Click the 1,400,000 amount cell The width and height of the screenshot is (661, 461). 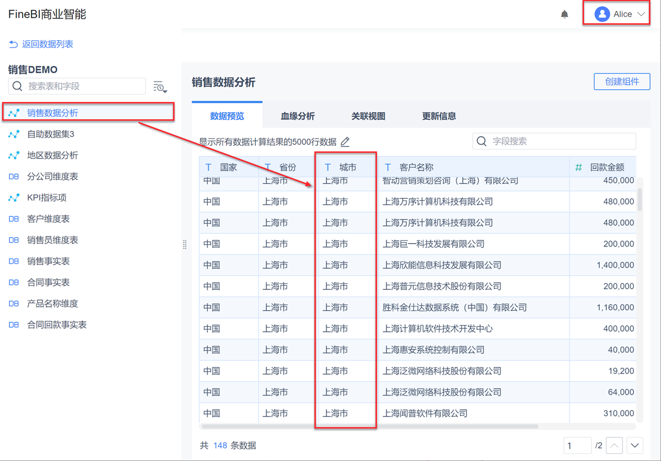coord(603,265)
